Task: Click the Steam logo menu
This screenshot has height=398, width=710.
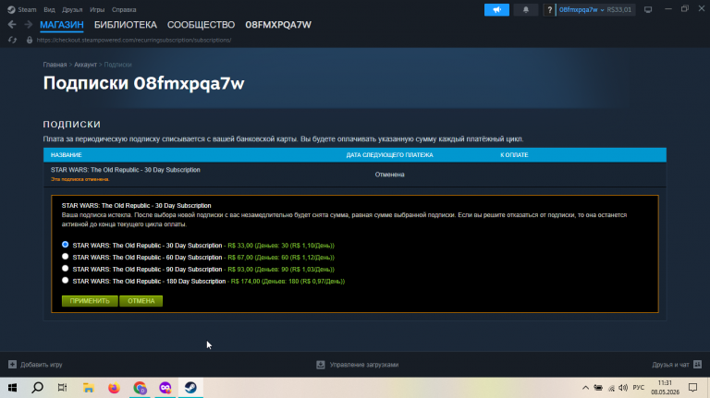Action: point(11,9)
